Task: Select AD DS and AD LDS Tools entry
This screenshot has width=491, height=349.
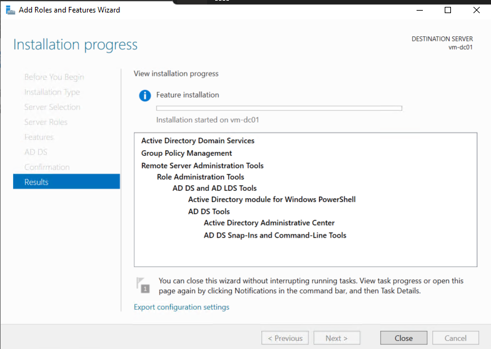Action: coord(215,188)
